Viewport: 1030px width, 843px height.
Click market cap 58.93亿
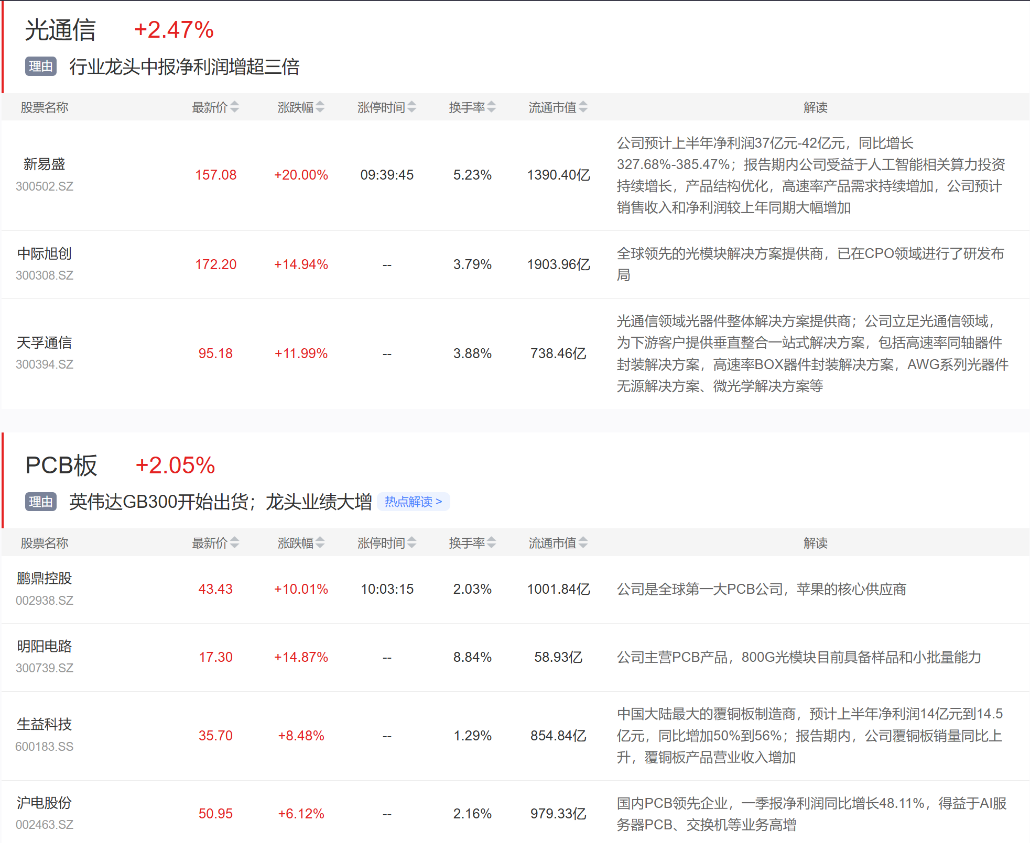[558, 657]
